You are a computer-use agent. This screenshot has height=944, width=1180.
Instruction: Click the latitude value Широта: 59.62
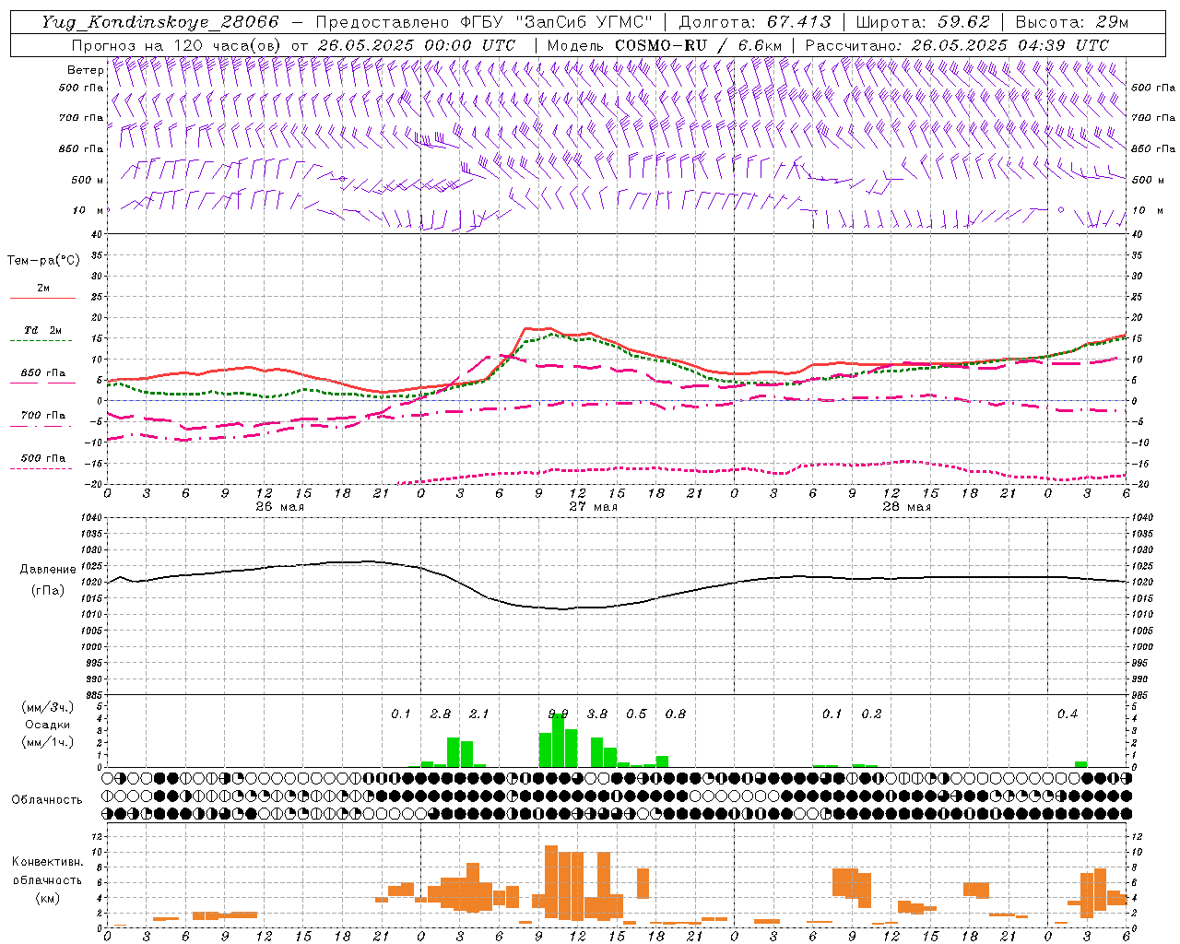[x=923, y=22]
